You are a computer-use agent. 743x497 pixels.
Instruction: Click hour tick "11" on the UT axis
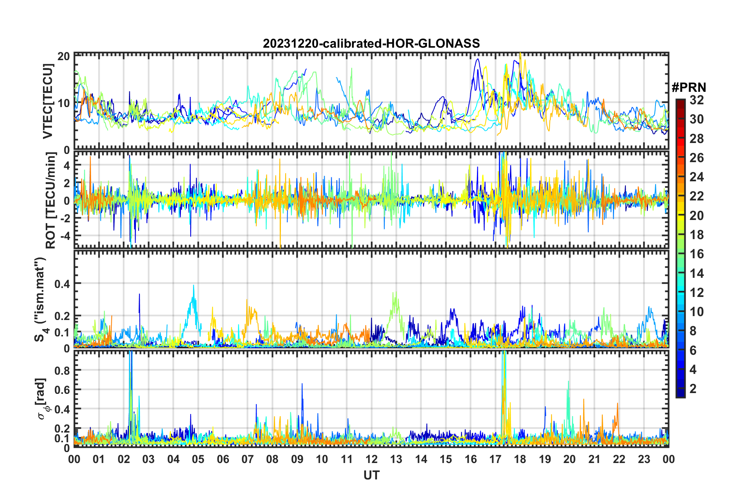[x=347, y=459]
